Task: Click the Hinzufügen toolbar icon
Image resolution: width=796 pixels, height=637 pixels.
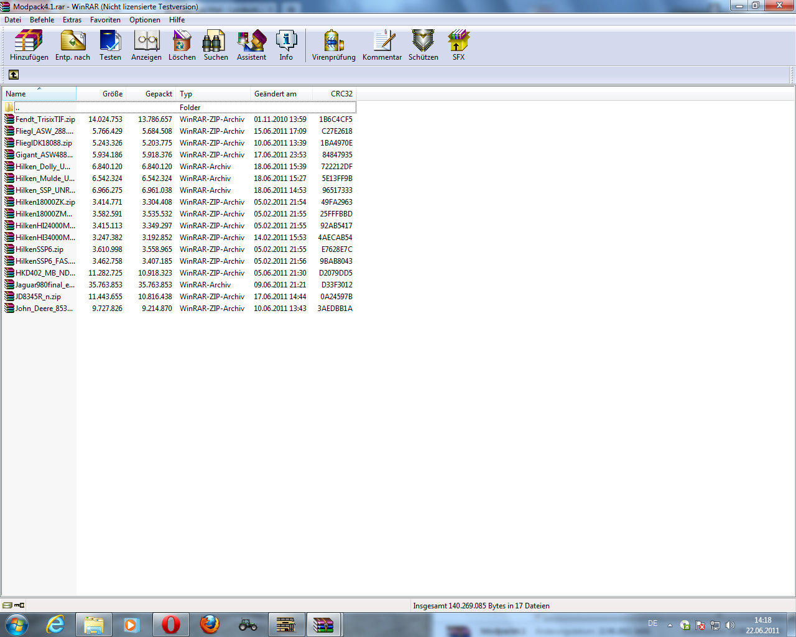Action: [x=29, y=45]
